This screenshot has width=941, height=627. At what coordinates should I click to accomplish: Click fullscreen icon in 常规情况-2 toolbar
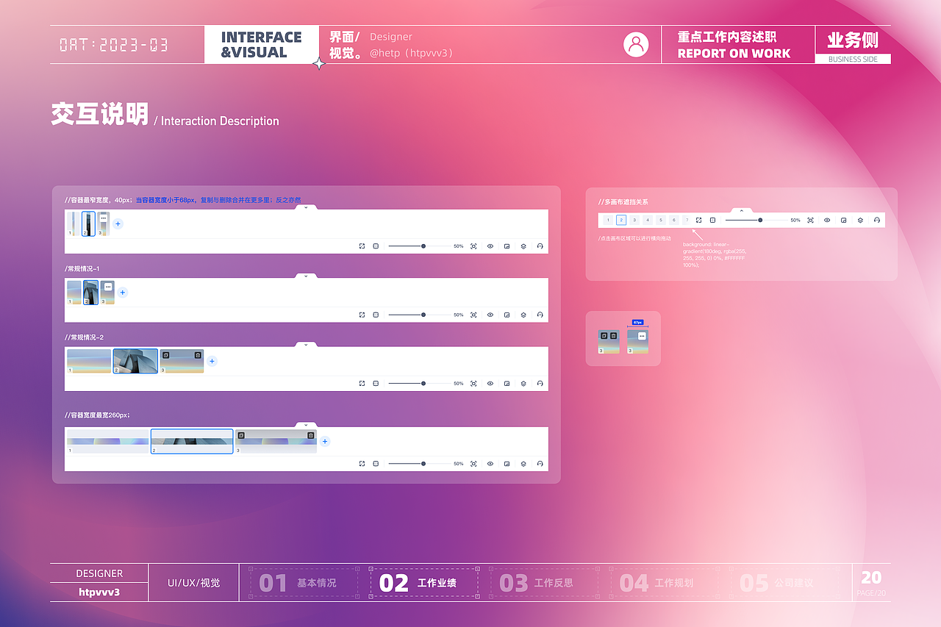(x=362, y=383)
